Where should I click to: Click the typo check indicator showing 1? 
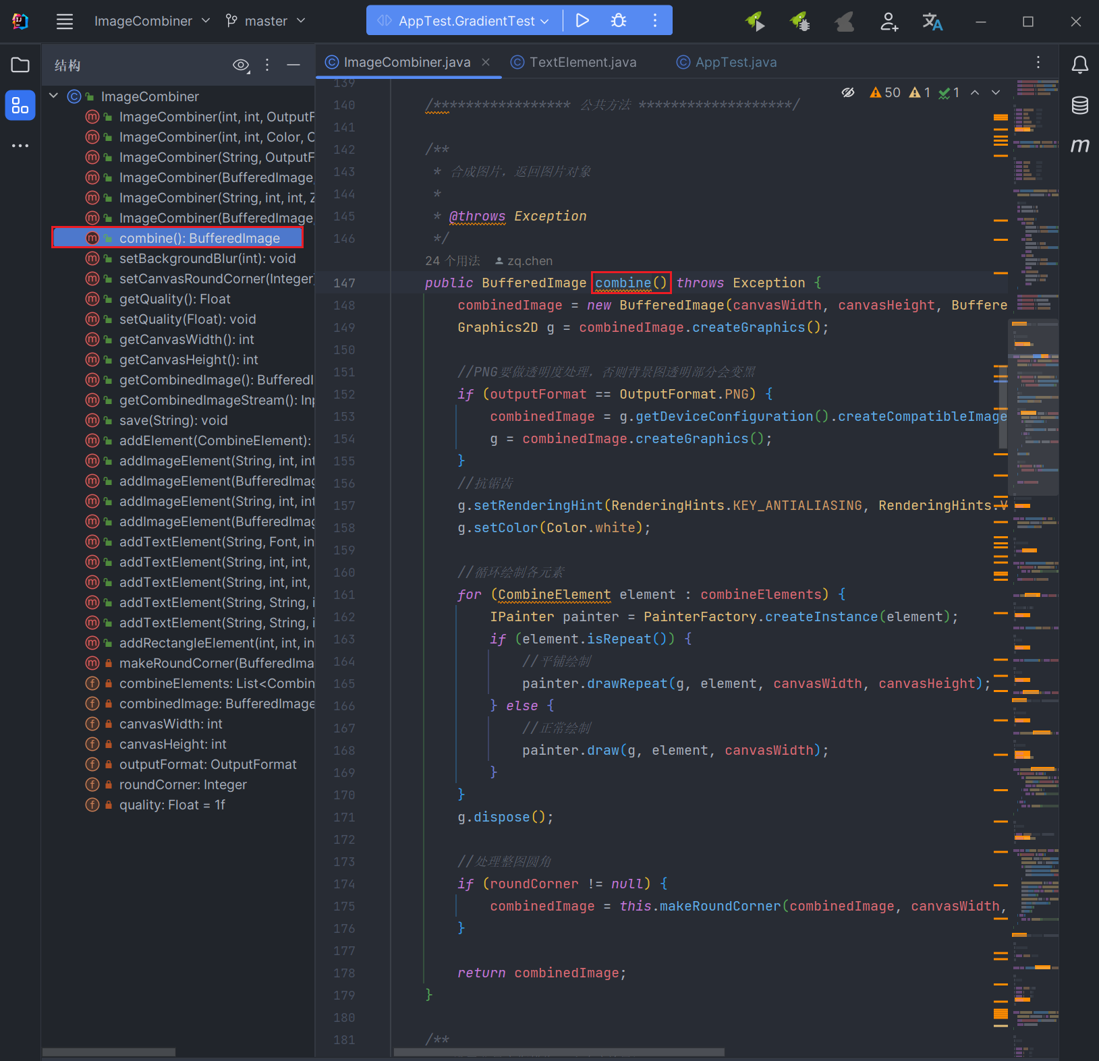pos(949,92)
